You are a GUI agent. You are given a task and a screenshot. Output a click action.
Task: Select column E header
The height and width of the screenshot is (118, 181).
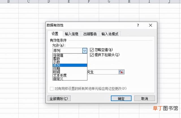pos(69,1)
